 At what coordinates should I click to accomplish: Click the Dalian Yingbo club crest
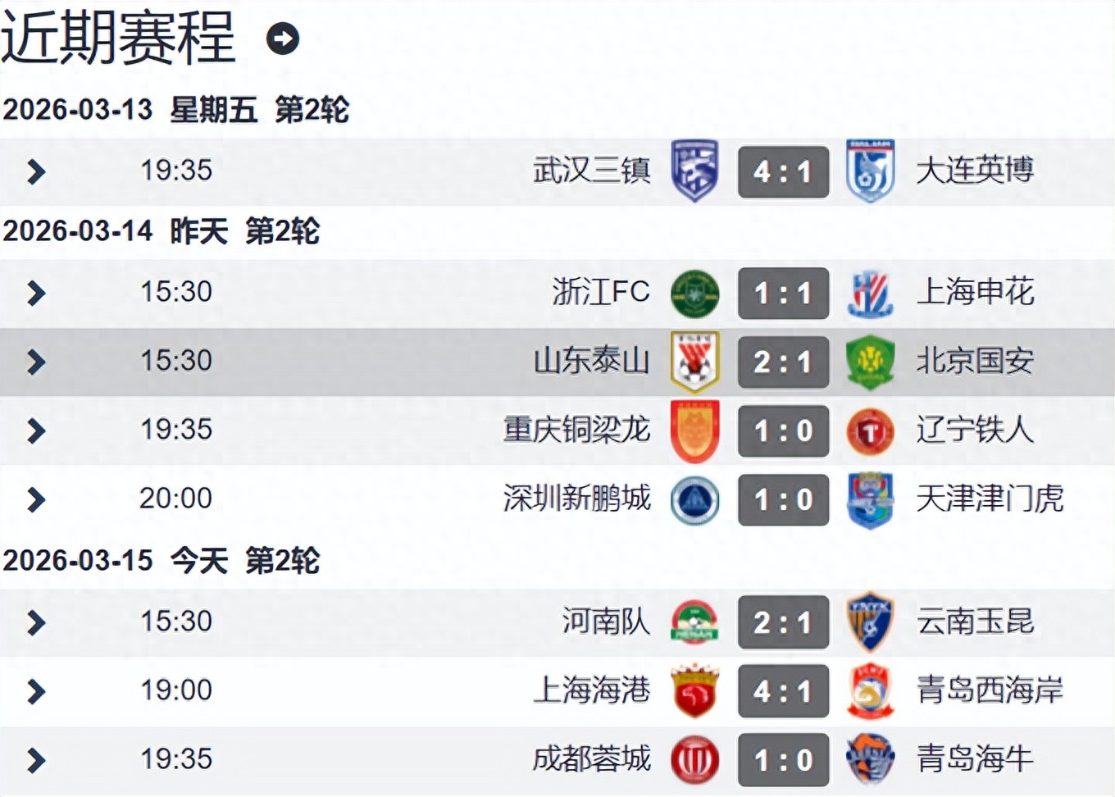click(x=870, y=171)
